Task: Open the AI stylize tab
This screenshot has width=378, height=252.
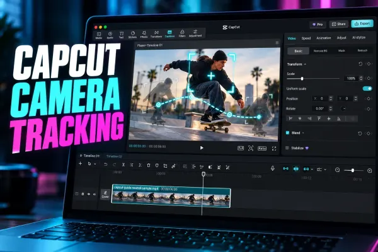Action: click(358, 38)
